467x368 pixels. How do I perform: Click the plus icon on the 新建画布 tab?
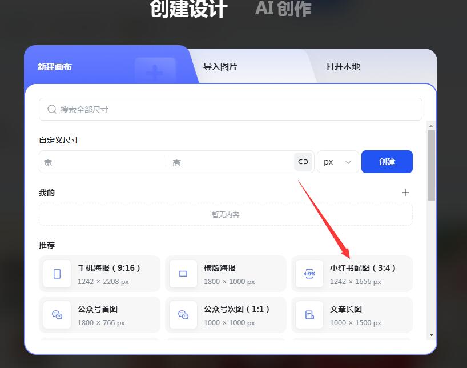click(154, 70)
